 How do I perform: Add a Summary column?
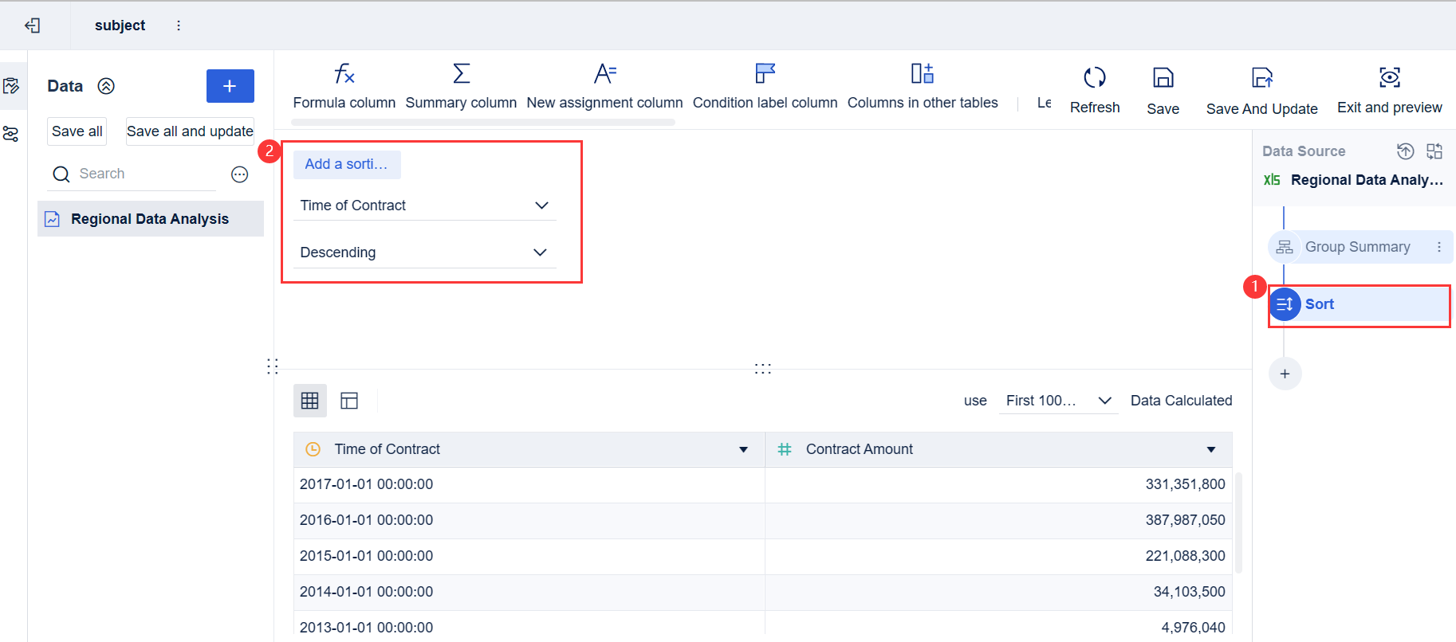[461, 75]
